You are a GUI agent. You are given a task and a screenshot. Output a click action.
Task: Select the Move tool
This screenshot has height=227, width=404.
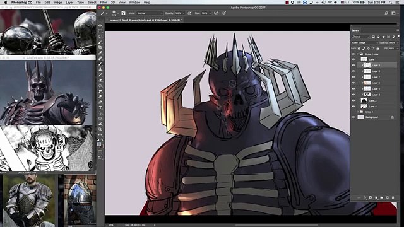[x=100, y=25]
